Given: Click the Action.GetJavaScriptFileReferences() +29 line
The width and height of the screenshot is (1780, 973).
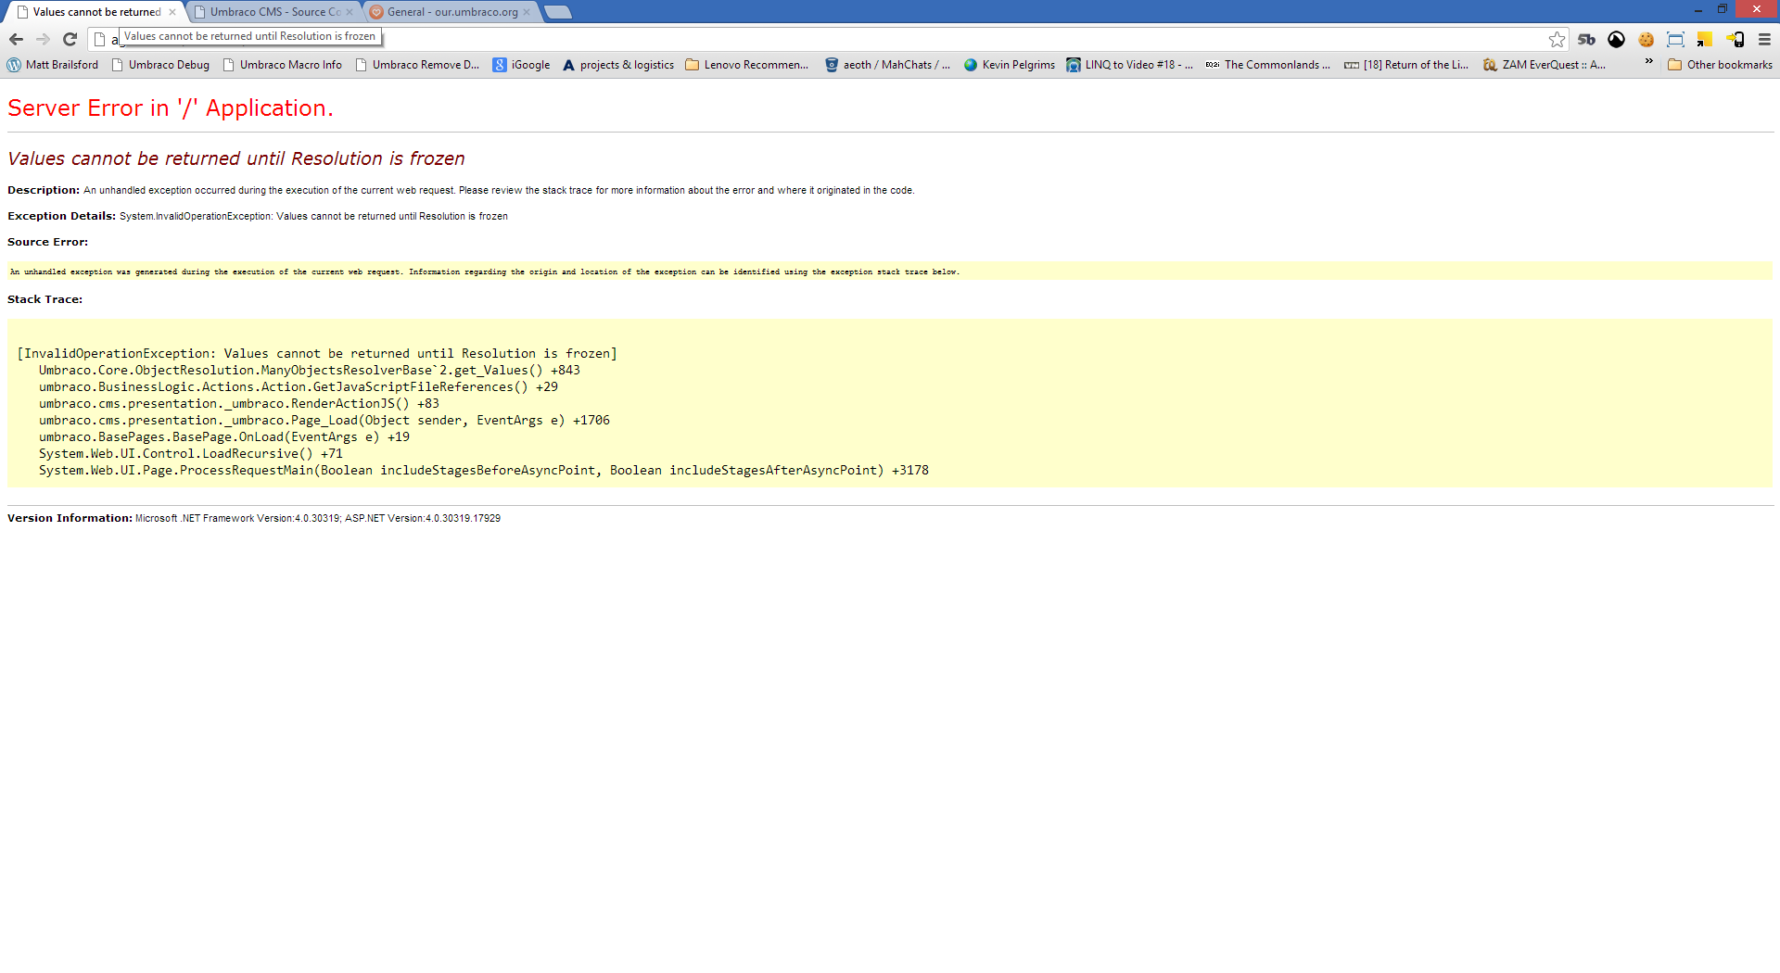Looking at the screenshot, I should point(299,386).
